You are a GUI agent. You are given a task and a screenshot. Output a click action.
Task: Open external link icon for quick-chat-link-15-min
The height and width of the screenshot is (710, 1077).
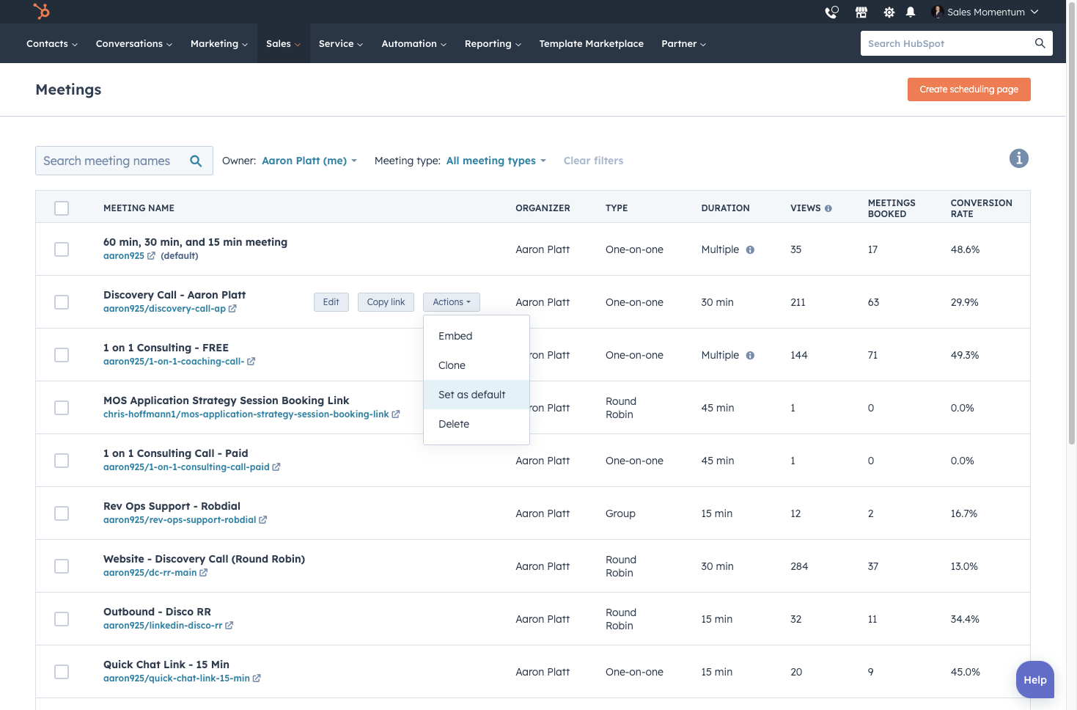[257, 678]
